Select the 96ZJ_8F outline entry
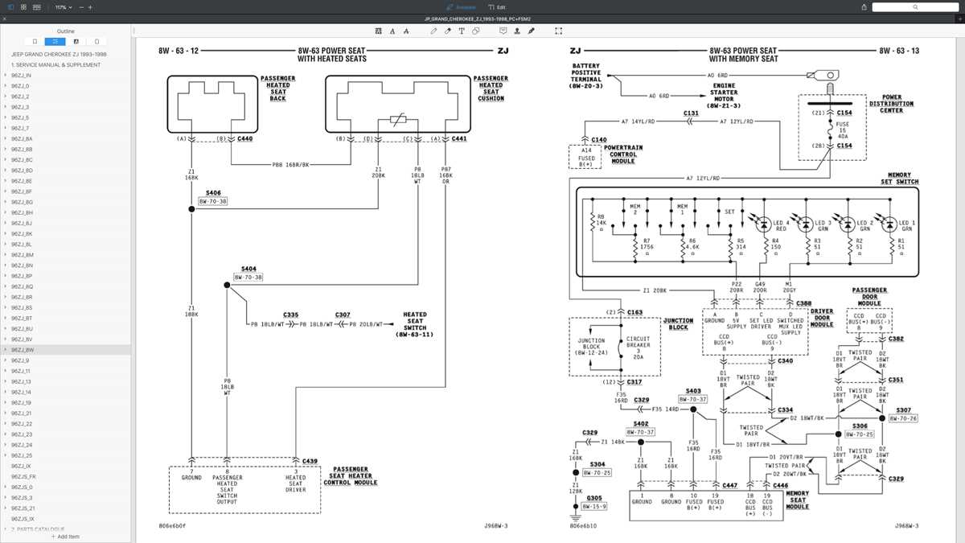This screenshot has width=965, height=543. [22, 191]
